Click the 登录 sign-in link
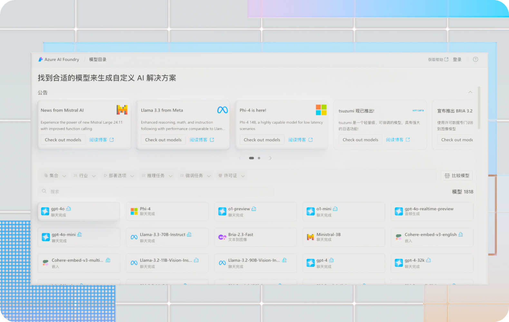The width and height of the screenshot is (509, 322). click(457, 60)
